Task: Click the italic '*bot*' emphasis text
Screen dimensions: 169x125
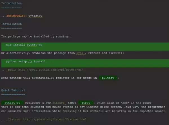Action: point(125,103)
